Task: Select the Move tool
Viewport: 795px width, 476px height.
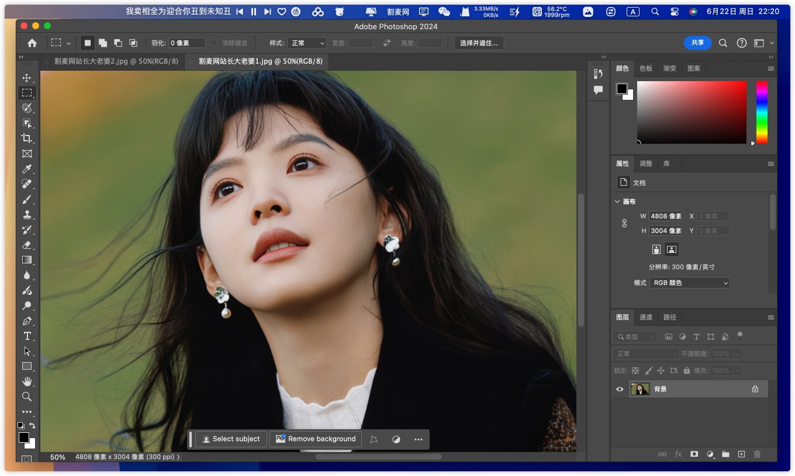Action: click(x=27, y=78)
